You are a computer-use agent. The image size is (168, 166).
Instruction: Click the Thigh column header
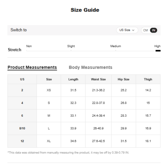pos(148,79)
